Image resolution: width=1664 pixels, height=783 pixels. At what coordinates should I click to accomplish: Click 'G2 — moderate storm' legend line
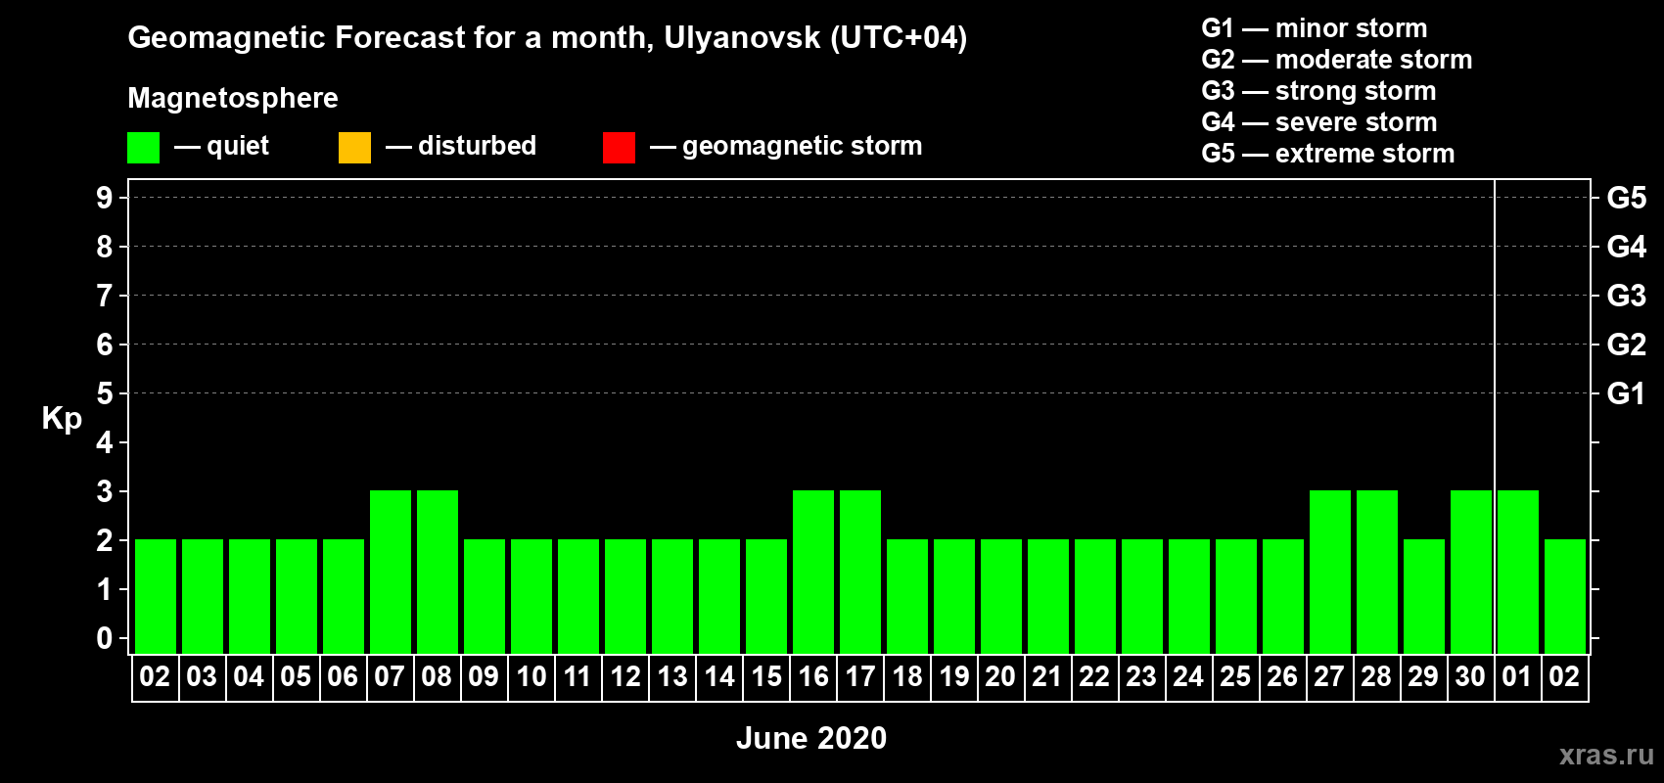1337,60
